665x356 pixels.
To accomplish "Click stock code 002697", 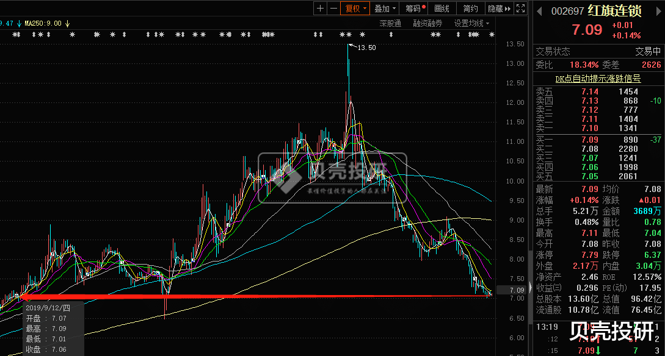I will click(567, 11).
